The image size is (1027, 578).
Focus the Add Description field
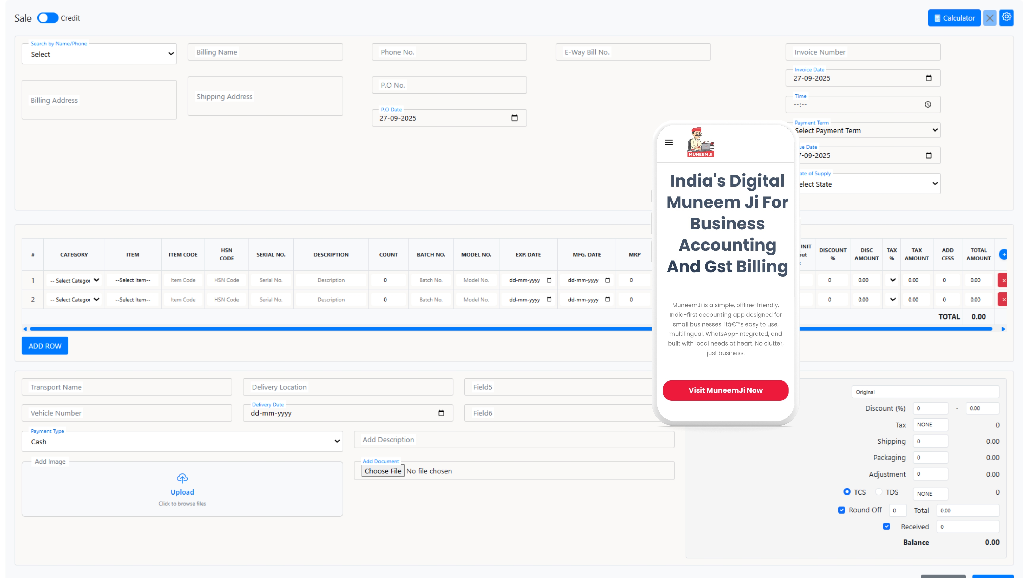click(514, 440)
